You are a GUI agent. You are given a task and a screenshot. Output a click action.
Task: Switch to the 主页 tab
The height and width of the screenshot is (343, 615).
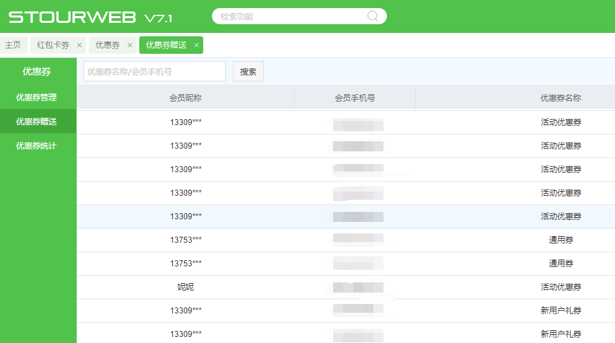tap(13, 45)
